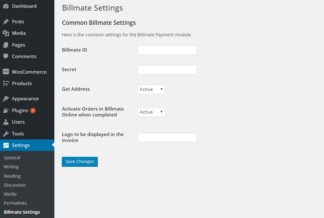Screen dimensions: 324x218
Task: Click into the Secret input field
Action: [x=167, y=70]
